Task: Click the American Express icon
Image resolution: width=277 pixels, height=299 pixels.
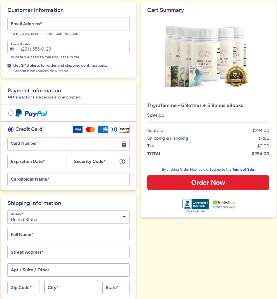Action: [103, 129]
